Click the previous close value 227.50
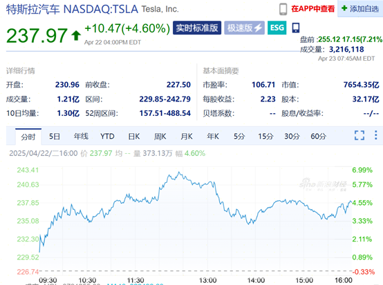The height and width of the screenshot is (285, 383). (x=178, y=85)
